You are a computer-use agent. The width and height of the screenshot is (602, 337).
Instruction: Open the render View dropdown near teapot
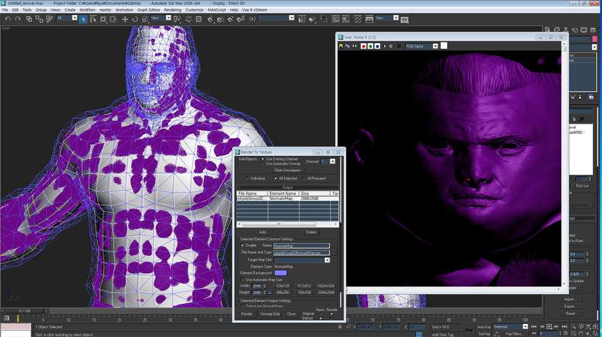coord(396,18)
